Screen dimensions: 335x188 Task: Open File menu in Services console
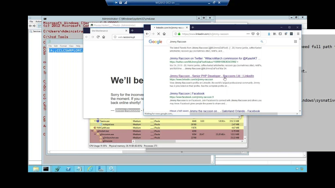tap(31, 22)
